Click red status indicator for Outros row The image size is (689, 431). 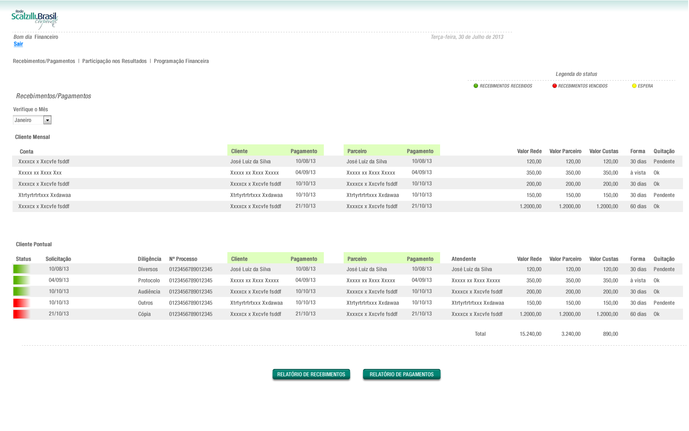(x=21, y=303)
